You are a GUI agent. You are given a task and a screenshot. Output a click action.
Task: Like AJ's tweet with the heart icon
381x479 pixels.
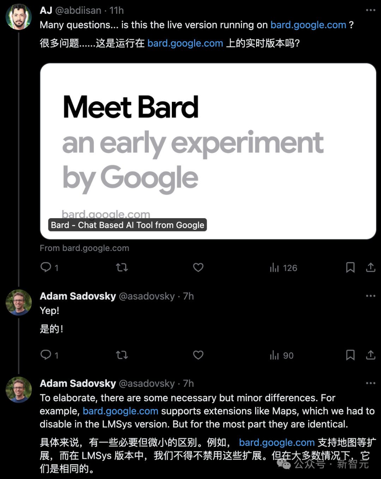198,267
